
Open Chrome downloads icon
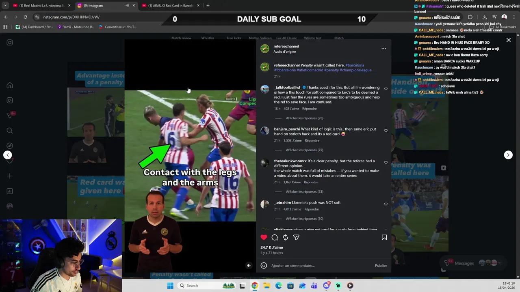(x=485, y=17)
